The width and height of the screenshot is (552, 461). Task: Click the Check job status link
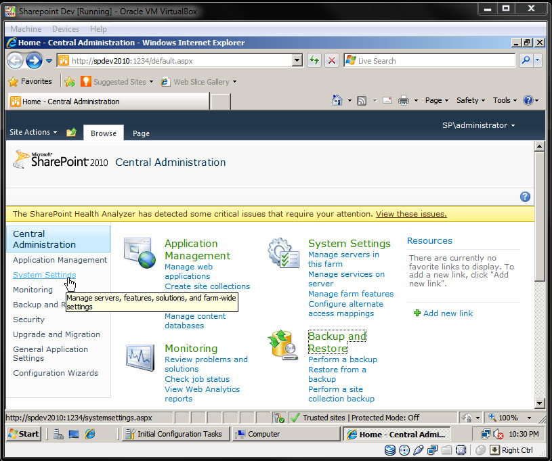pos(197,379)
